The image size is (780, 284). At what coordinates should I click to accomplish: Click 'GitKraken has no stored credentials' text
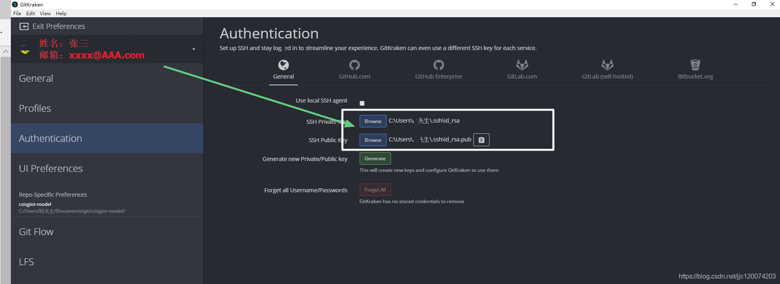pyautogui.click(x=411, y=201)
